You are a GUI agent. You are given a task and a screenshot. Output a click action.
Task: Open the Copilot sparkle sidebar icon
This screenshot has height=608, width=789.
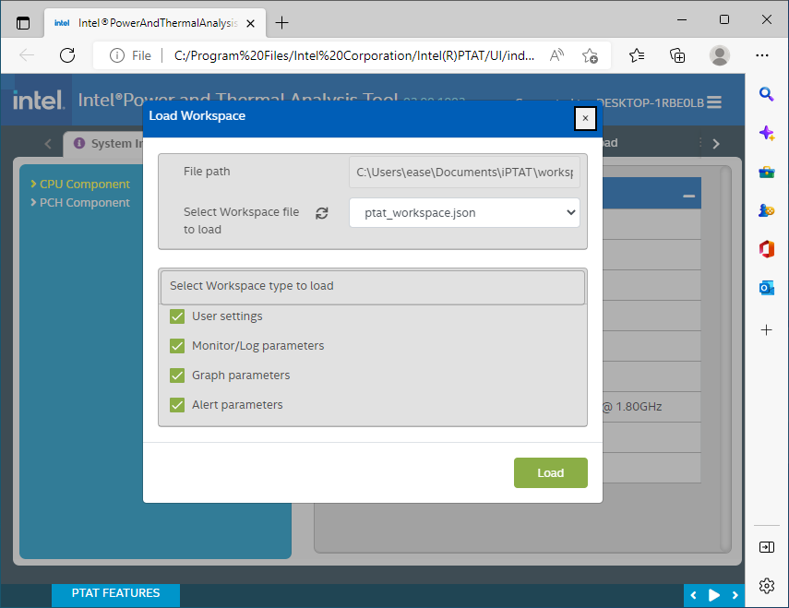pyautogui.click(x=766, y=133)
